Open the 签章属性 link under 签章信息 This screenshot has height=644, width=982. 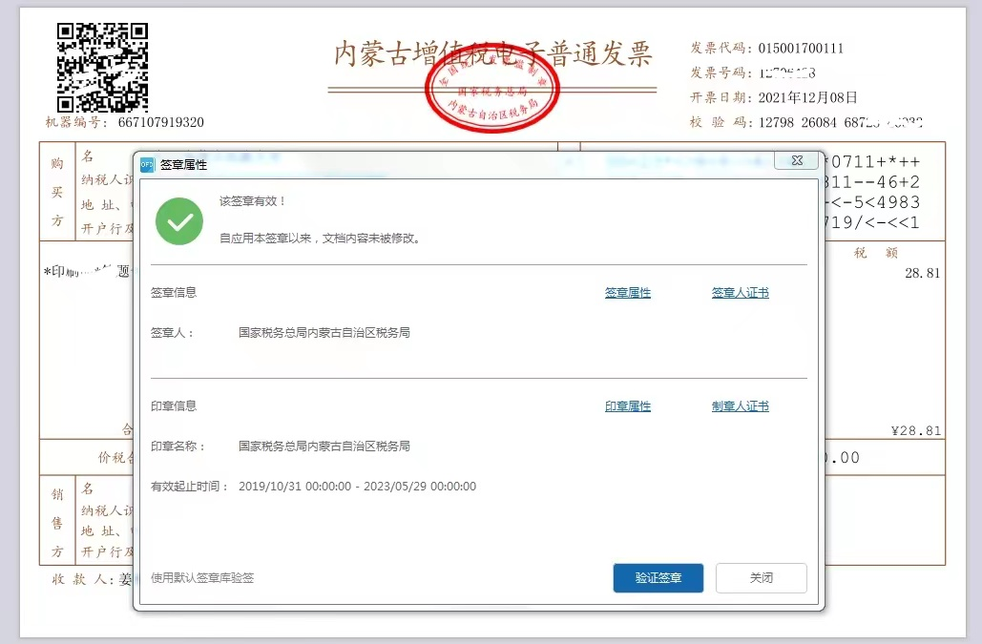tap(627, 293)
